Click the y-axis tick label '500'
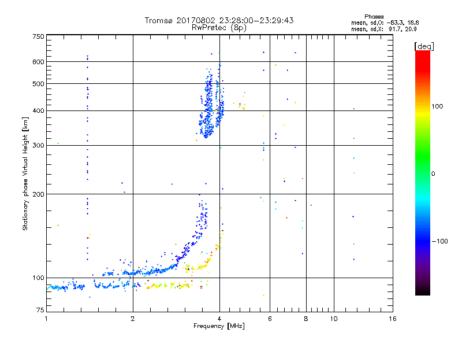Viewport: 462px width, 347px height. coord(38,84)
